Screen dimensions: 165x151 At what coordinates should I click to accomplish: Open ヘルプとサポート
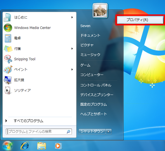[x=94, y=114]
